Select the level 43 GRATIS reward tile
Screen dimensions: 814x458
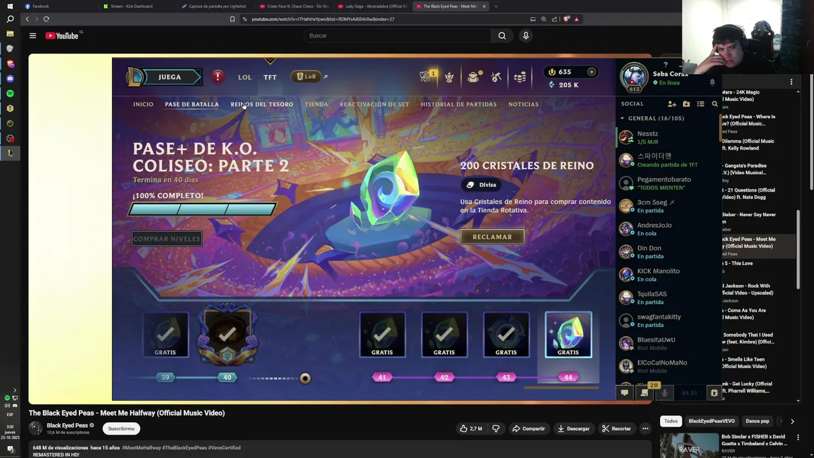point(506,335)
